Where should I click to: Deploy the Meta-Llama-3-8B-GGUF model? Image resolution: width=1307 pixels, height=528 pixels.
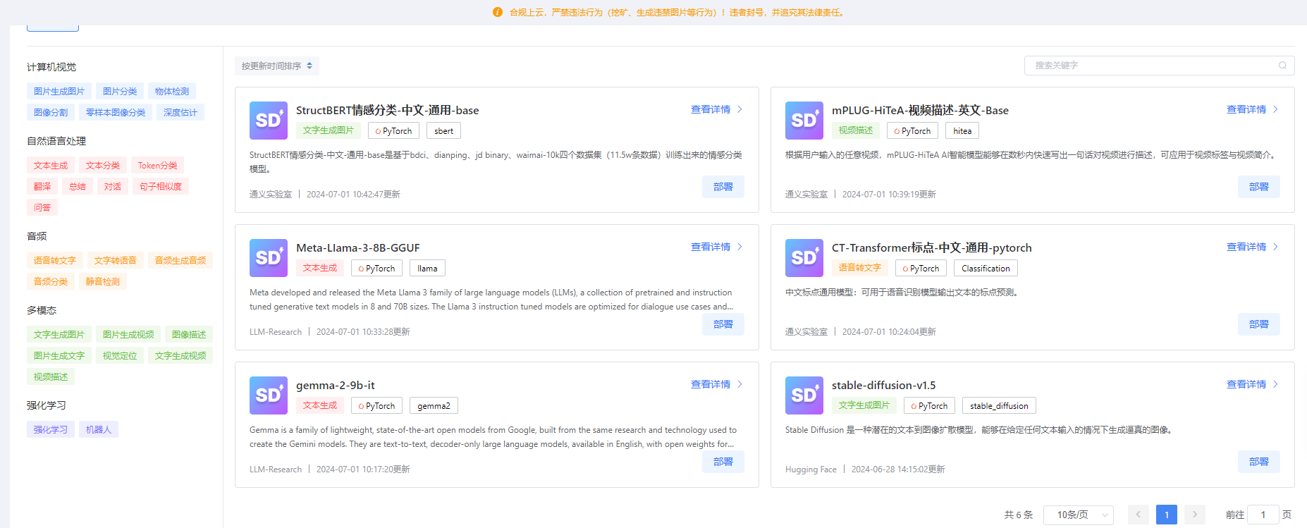pyautogui.click(x=723, y=324)
